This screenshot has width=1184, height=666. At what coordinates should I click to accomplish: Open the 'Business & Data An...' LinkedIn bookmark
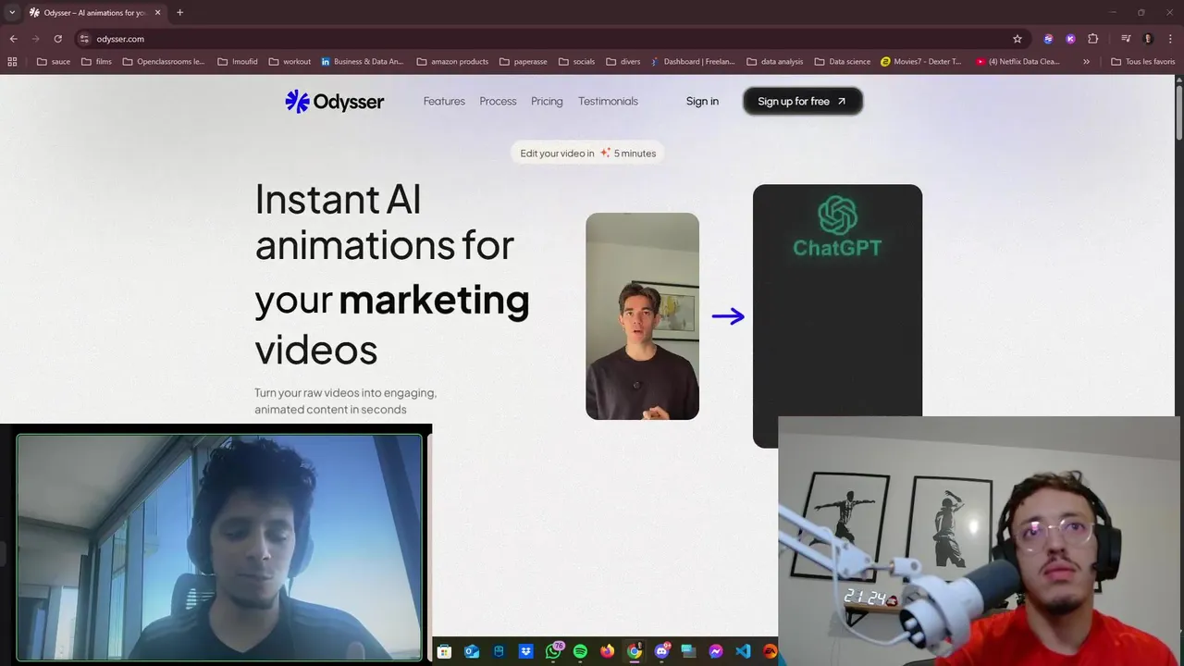point(363,62)
